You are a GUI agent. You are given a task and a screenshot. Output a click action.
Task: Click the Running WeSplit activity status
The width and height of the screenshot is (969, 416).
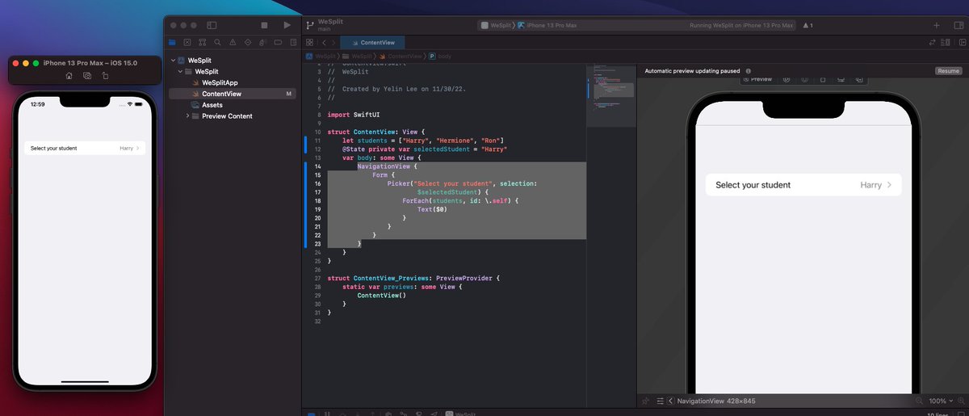(x=741, y=25)
